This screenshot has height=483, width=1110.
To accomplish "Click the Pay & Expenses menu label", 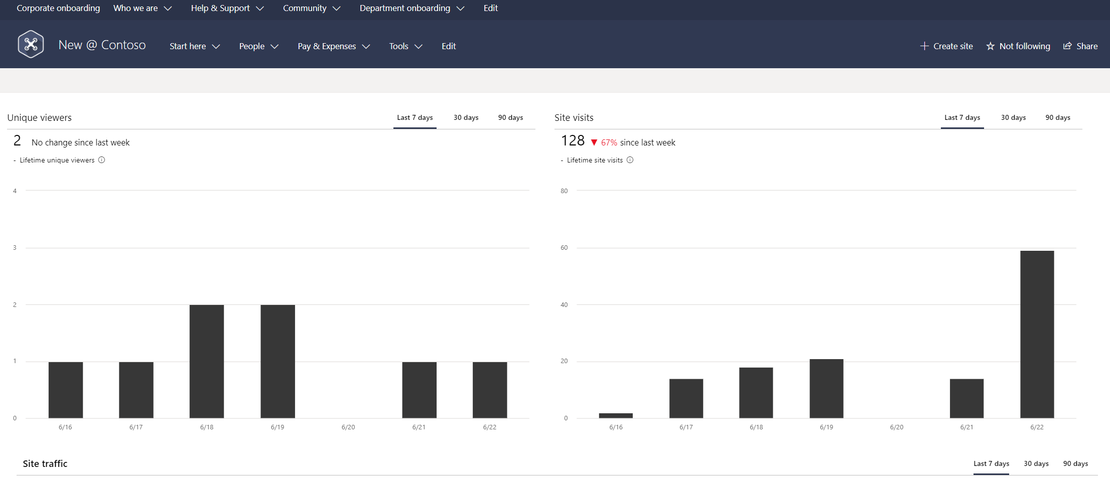I will pyautogui.click(x=327, y=46).
